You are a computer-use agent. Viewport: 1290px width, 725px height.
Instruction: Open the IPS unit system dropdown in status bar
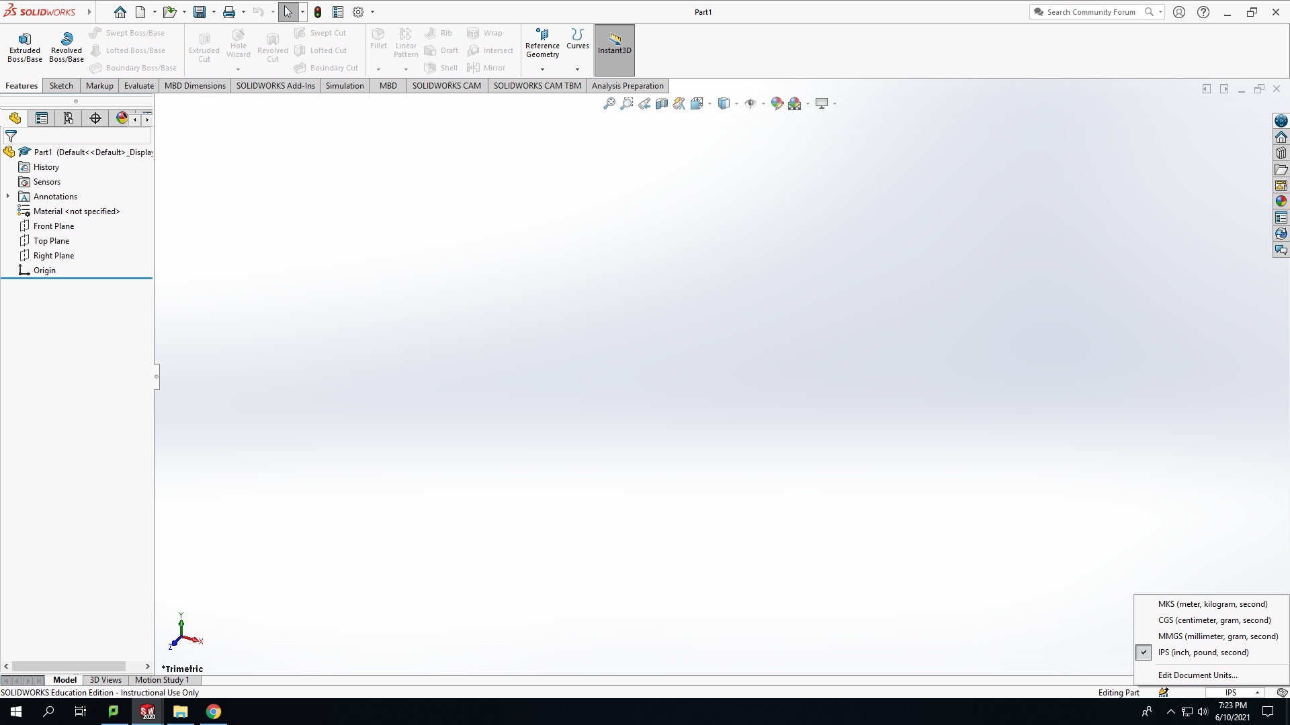click(1236, 693)
